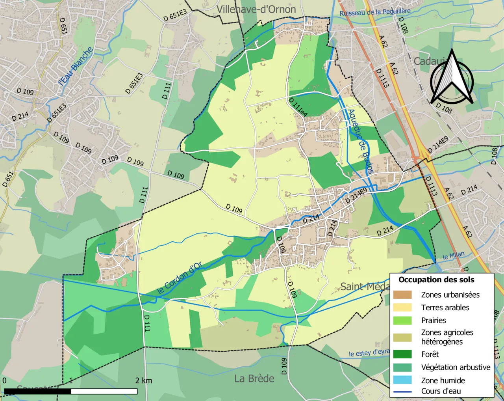
Task: Click the 'Ruisseau de la Peguillère' label
Action: click(375, 12)
